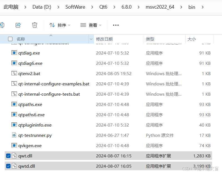Select file name qtpaths6.exe
222x173 pixels.
click(x=31, y=115)
